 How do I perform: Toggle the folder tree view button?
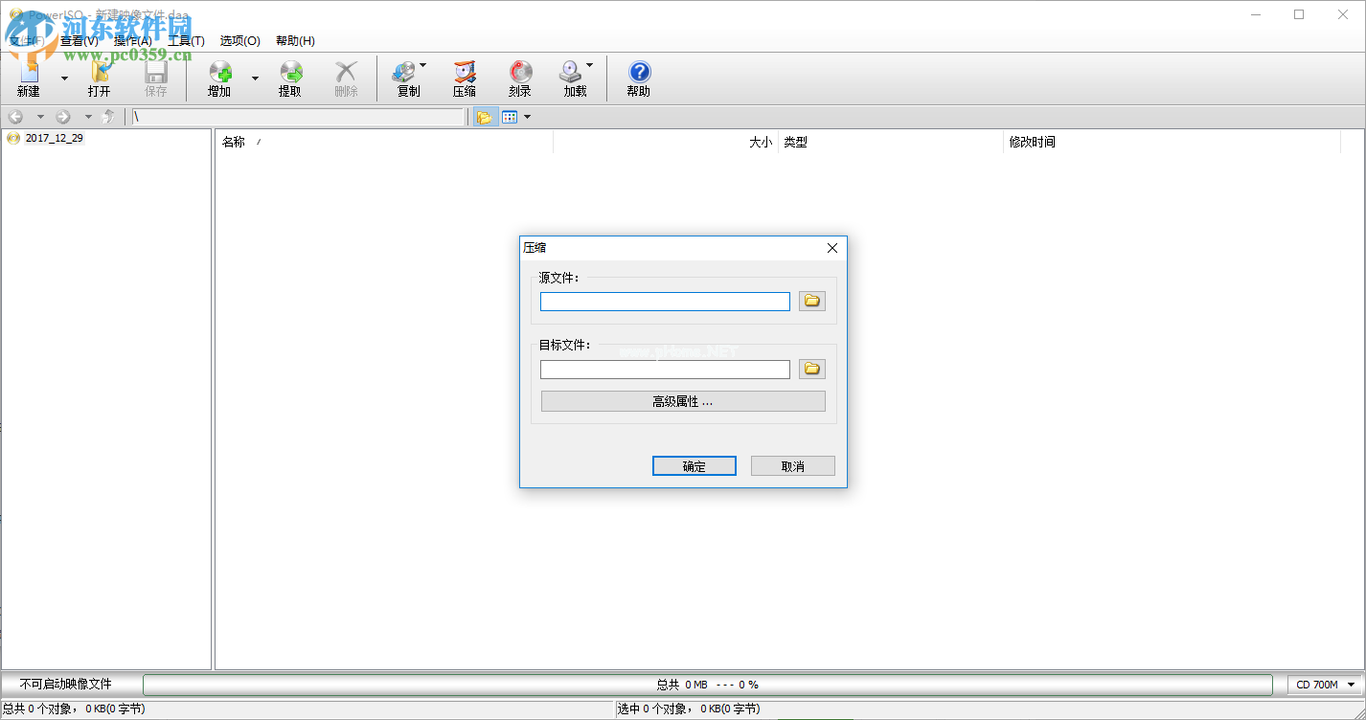click(485, 117)
